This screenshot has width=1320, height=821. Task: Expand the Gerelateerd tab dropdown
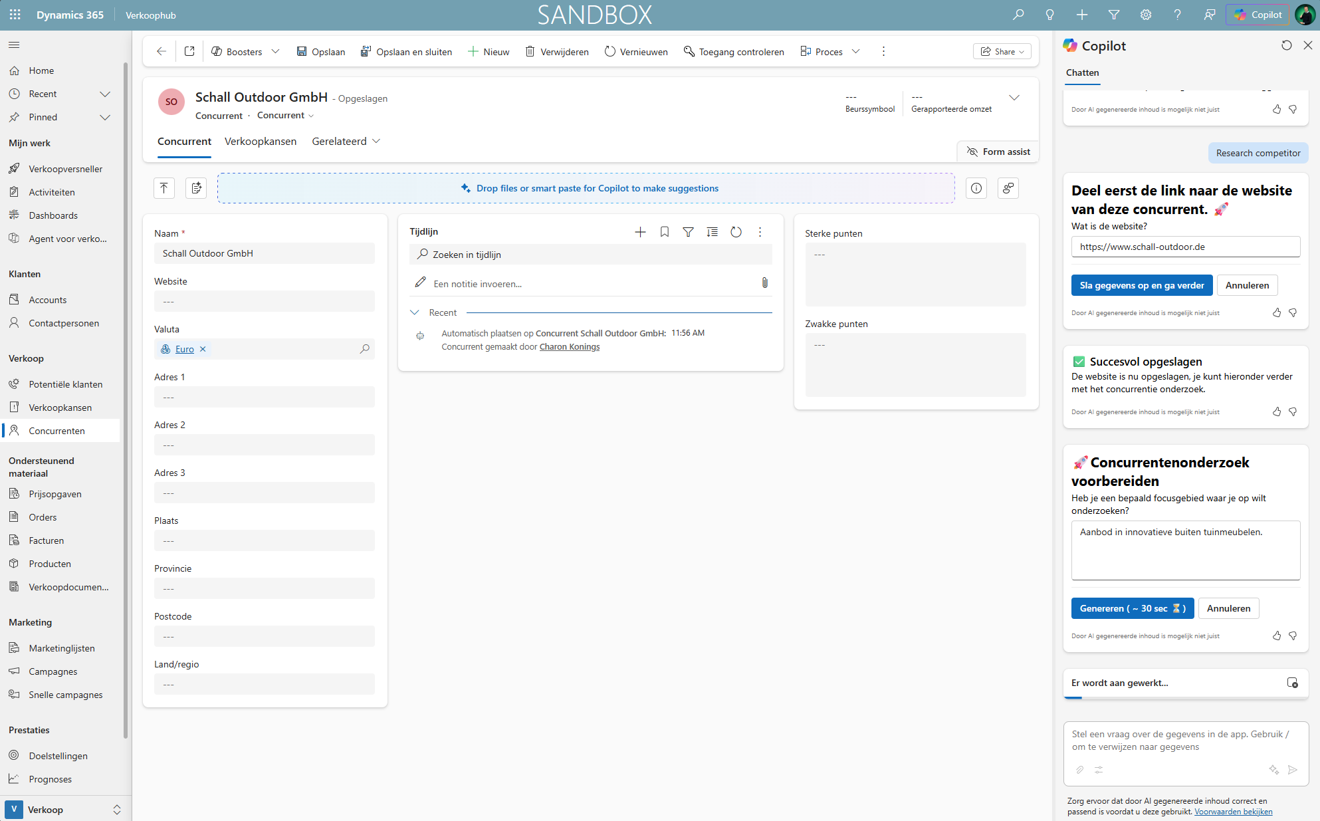click(376, 141)
